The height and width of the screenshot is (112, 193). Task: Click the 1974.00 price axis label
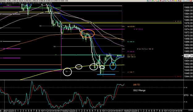pos(188,29)
